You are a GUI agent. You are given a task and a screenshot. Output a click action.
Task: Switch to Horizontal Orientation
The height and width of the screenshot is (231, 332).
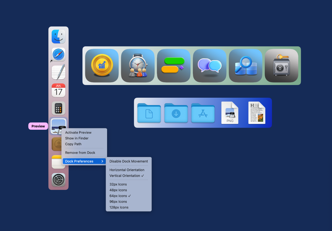(x=127, y=170)
